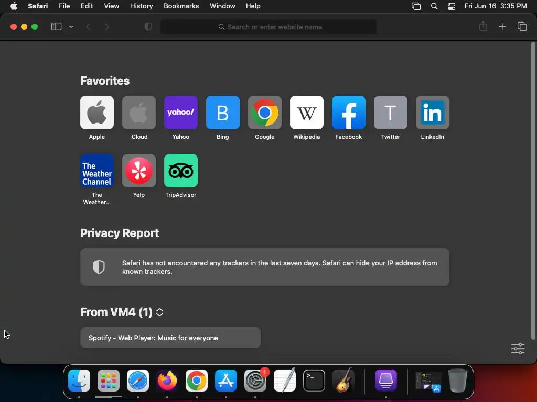Click the Share button in toolbar
537x402 pixels.
click(x=483, y=26)
